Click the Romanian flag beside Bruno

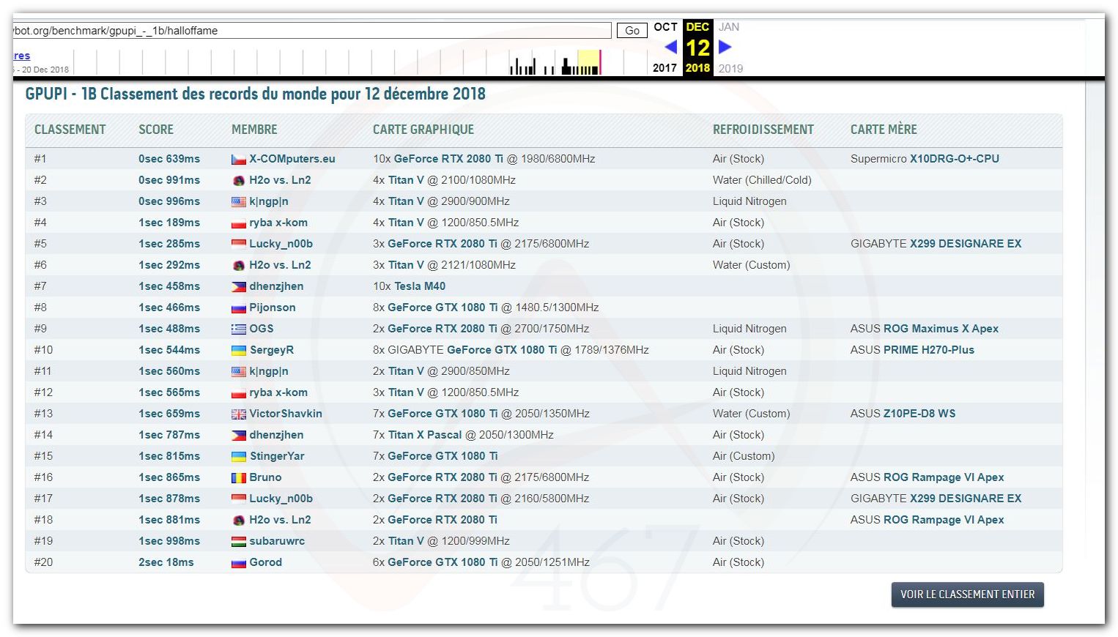[x=238, y=478]
